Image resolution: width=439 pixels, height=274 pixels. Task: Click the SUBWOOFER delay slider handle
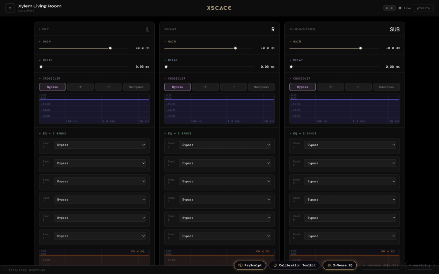[291, 66]
